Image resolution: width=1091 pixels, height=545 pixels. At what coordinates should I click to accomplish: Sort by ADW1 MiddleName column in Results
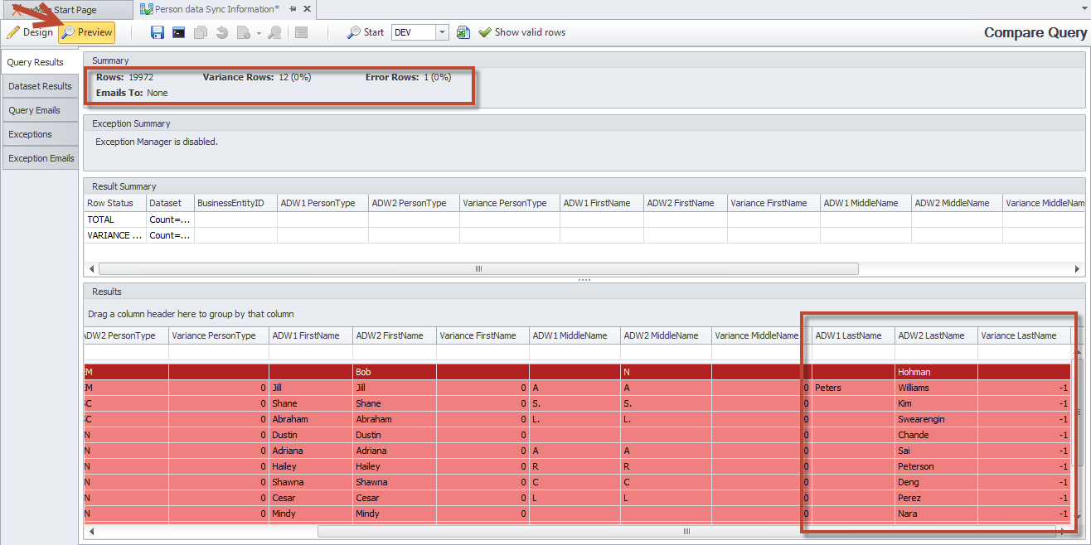(x=575, y=335)
